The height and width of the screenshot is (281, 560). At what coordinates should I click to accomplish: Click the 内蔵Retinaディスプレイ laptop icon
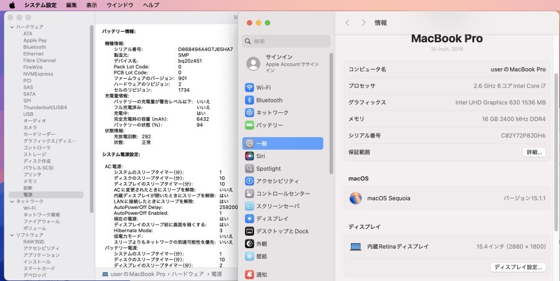(356, 246)
